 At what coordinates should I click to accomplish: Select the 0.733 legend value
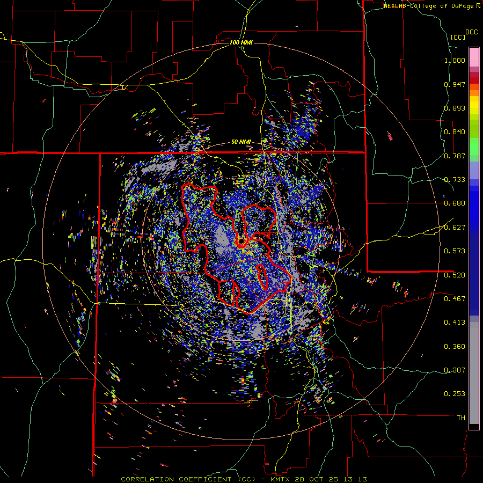tap(455, 180)
